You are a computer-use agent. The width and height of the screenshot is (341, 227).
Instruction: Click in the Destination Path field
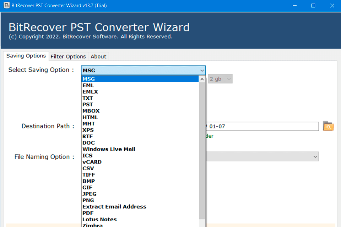pyautogui.click(x=262, y=126)
